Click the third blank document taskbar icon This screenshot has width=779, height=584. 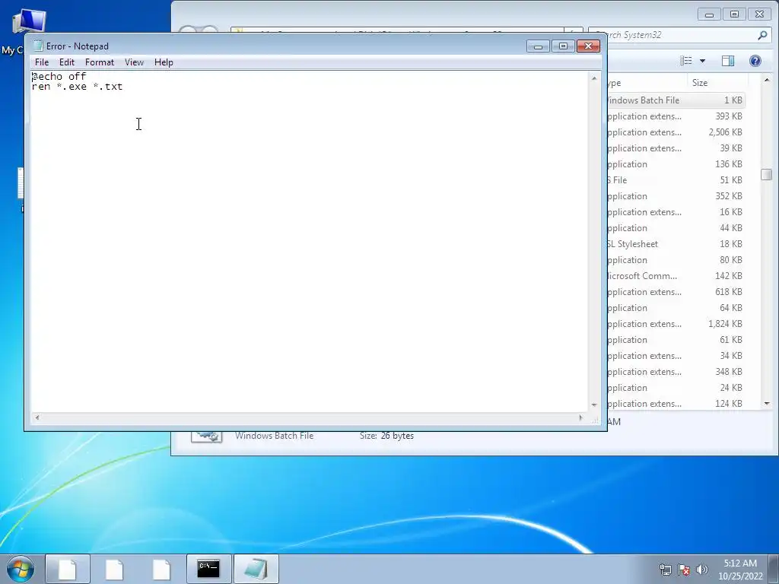[x=161, y=569]
